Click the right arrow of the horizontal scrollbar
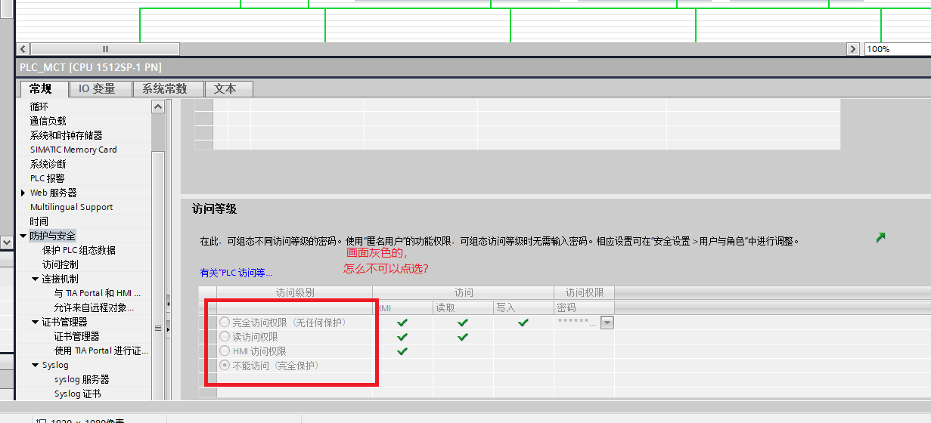The height and width of the screenshot is (423, 931). [853, 49]
